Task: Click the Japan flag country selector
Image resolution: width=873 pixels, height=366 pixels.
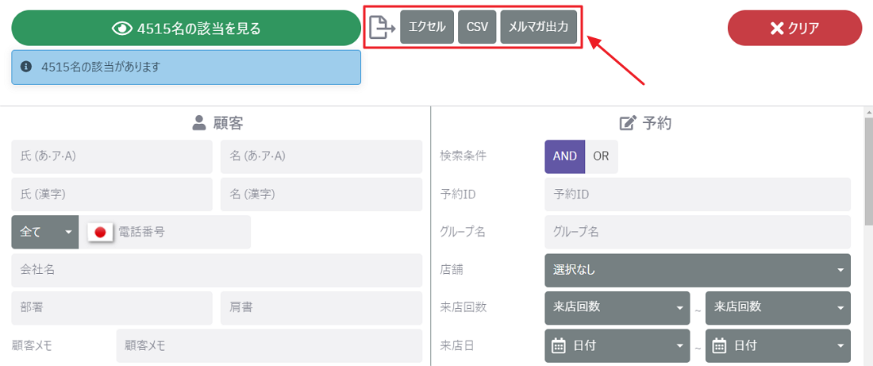Action: pos(100,232)
